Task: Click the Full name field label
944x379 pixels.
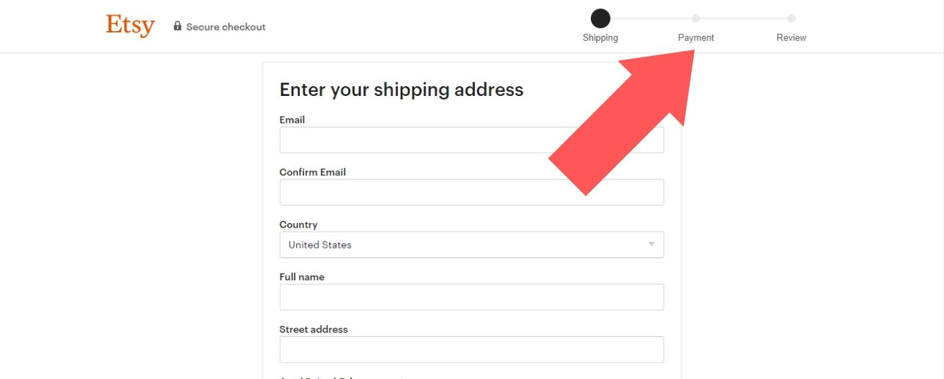Action: click(x=301, y=277)
